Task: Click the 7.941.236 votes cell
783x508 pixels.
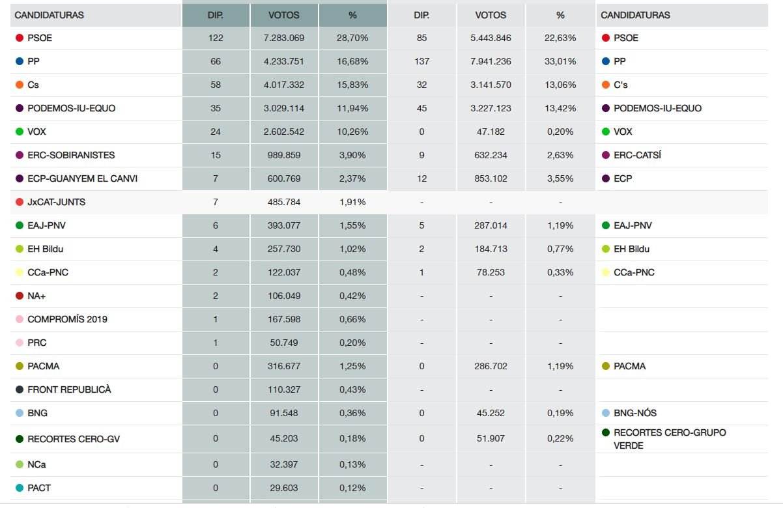Action: 491,61
